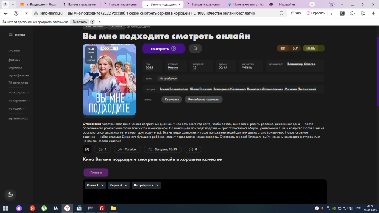Switch to the "Настройки" browser tab
Screen dimensions: 379x213
(x=287, y=4)
